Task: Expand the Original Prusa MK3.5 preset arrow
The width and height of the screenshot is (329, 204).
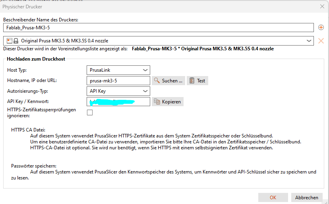Action: (x=309, y=41)
